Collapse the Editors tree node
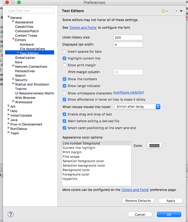 click(x=13, y=39)
